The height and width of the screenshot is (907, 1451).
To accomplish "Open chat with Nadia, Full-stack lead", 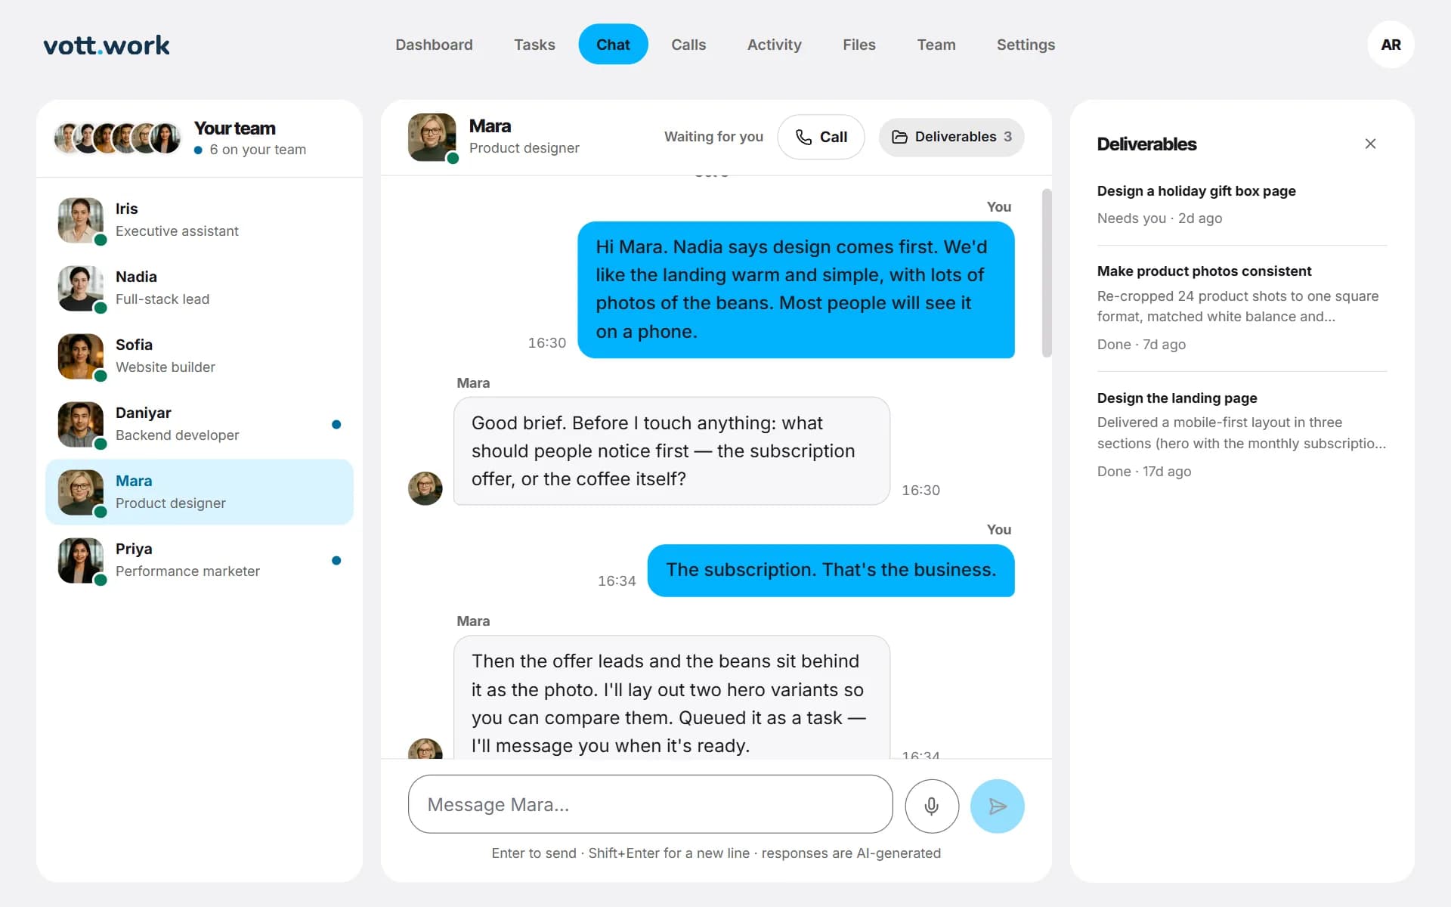I will [x=200, y=288].
